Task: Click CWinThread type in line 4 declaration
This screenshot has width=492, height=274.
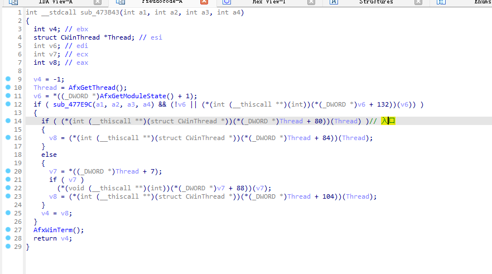Action: (x=80, y=37)
